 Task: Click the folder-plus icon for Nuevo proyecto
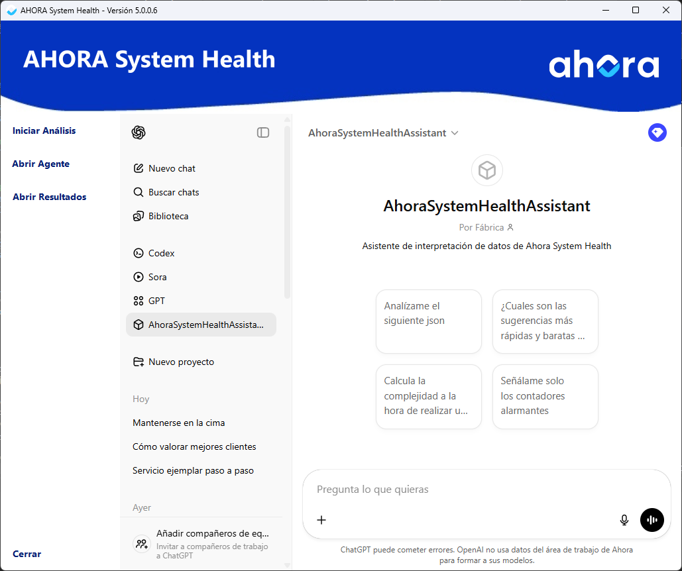click(139, 362)
